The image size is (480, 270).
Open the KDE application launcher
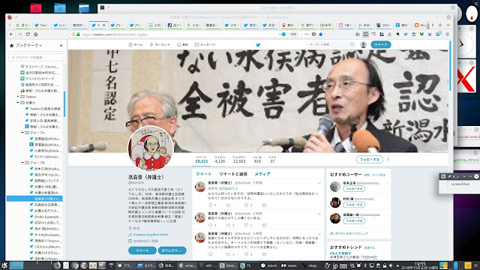(x=4, y=265)
